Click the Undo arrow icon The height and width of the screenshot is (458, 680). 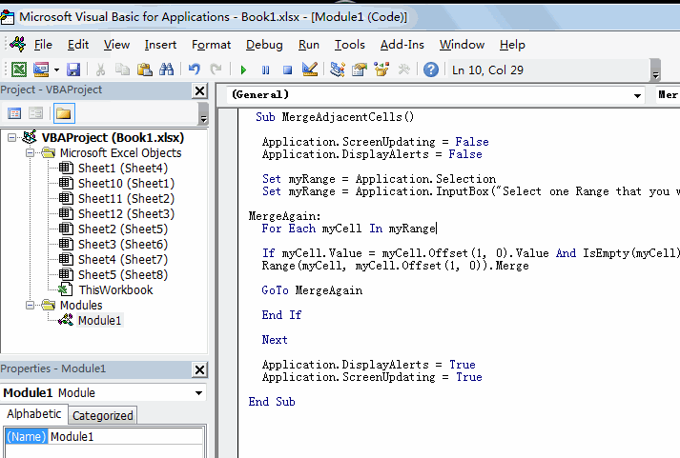click(195, 70)
